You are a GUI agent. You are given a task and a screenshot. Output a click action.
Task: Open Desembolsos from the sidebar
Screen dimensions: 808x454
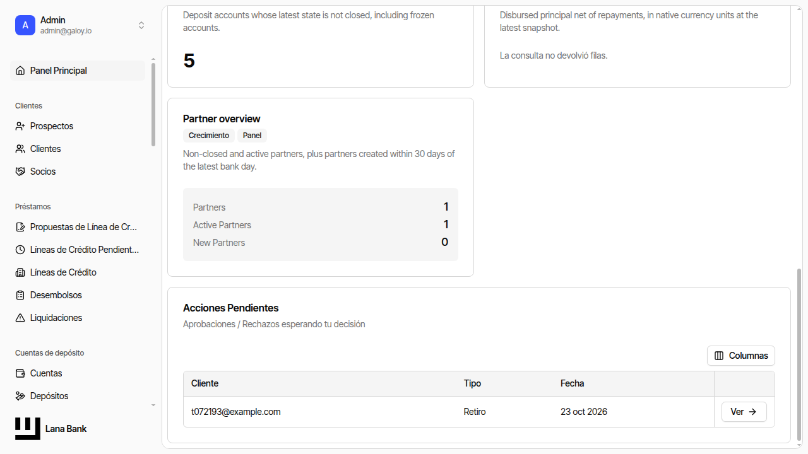pos(78,295)
